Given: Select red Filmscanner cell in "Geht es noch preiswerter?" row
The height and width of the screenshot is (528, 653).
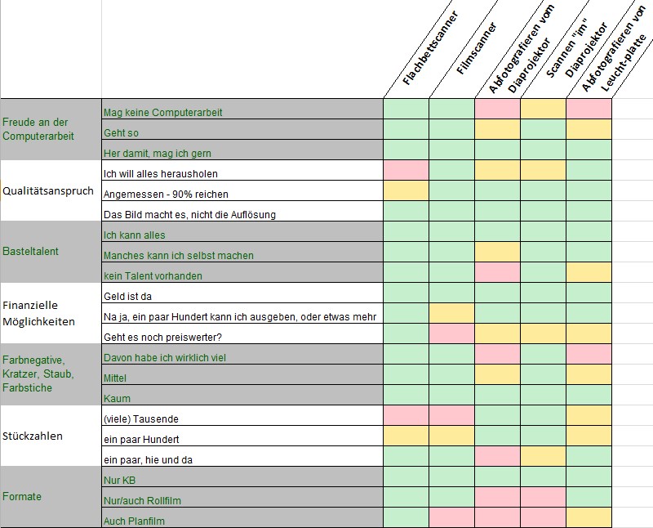Looking at the screenshot, I should tap(451, 334).
